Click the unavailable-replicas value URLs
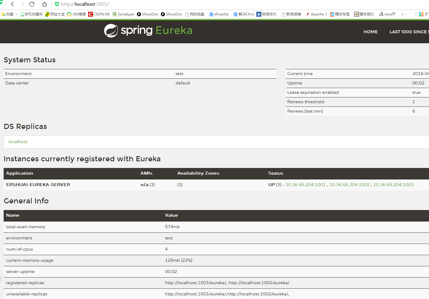 tap(227, 294)
